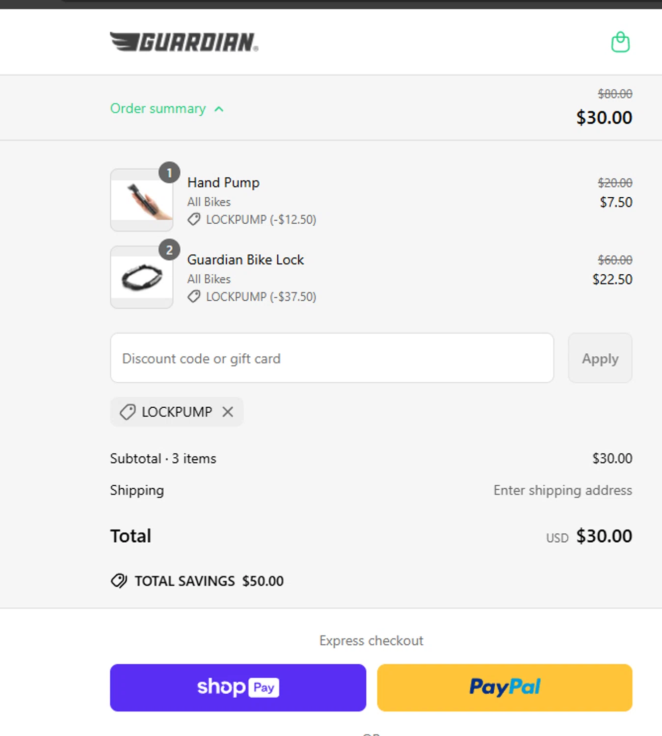Image resolution: width=662 pixels, height=736 pixels.
Task: Pay with PayPal express checkout
Action: [504, 687]
